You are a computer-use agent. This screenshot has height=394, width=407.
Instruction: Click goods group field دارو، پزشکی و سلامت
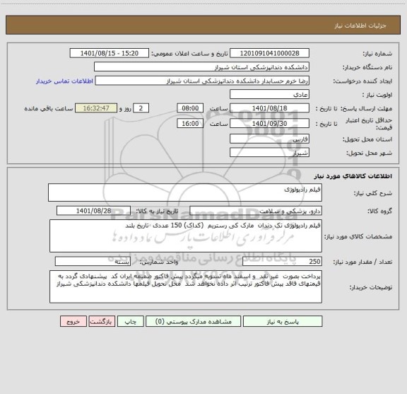tap(256, 211)
